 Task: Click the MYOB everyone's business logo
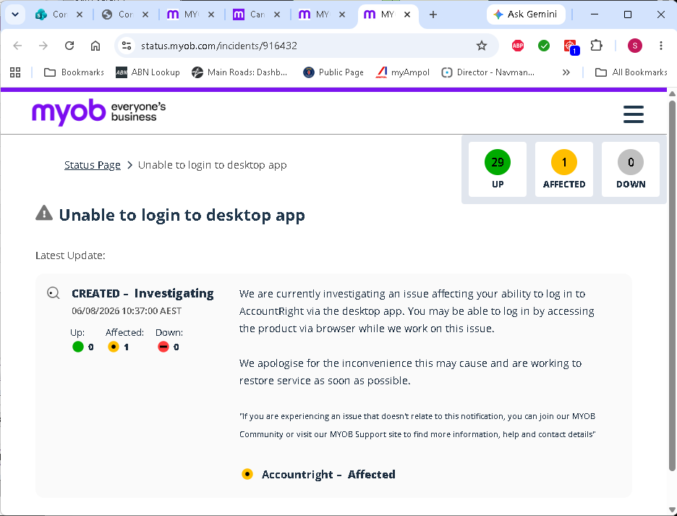99,112
